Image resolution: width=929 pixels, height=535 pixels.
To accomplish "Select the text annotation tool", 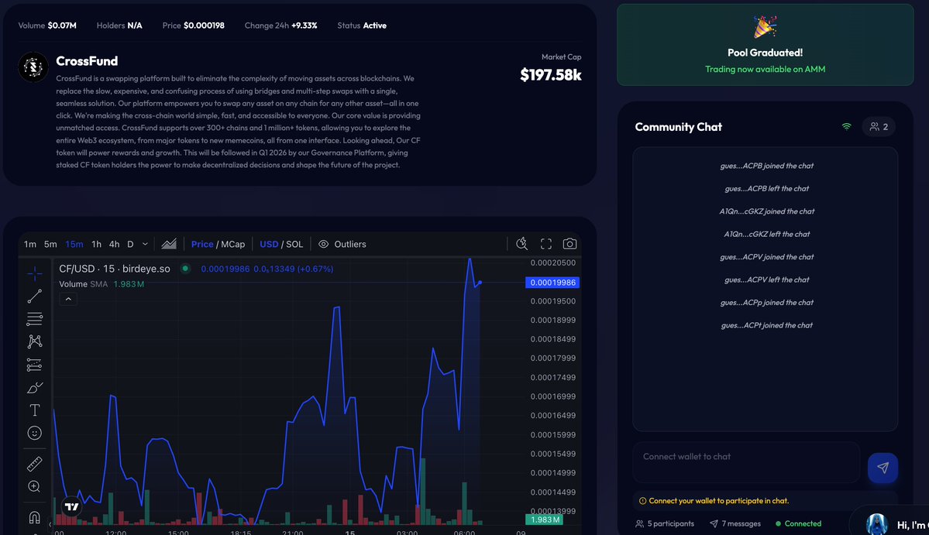I will tap(34, 410).
